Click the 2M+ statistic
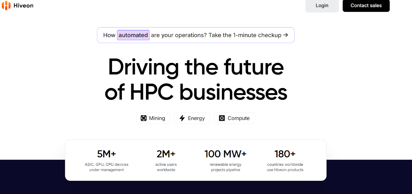The image size is (412, 194). pyautogui.click(x=166, y=154)
